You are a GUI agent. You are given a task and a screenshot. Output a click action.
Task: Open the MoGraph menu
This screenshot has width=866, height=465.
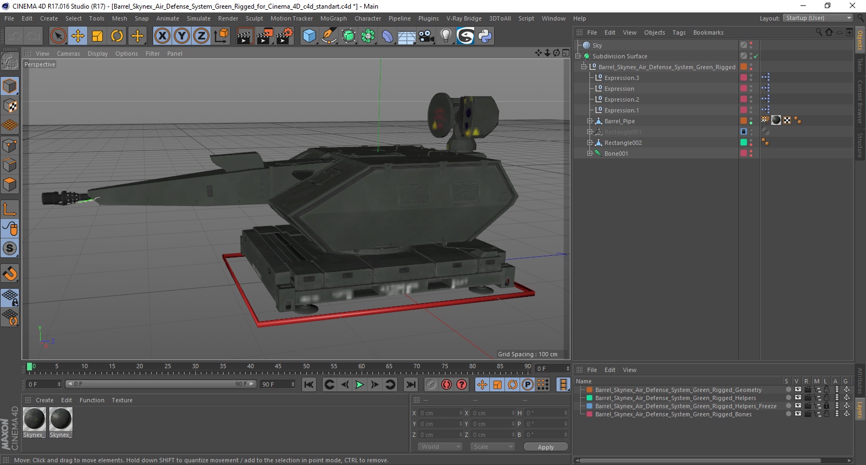(x=333, y=18)
